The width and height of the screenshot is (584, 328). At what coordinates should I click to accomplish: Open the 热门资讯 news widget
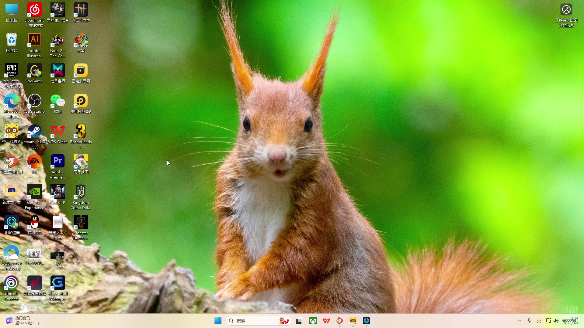pyautogui.click(x=24, y=321)
